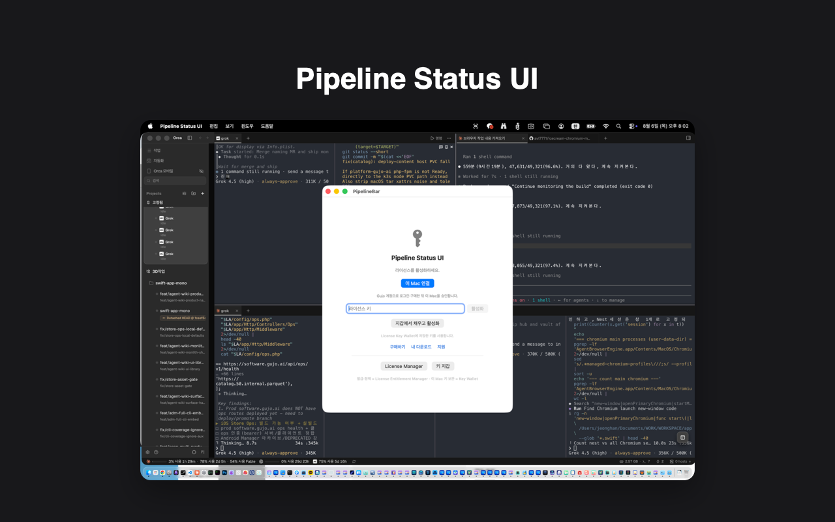Open Spotlight search in the menu bar
This screenshot has height=522, width=835.
click(x=620, y=126)
